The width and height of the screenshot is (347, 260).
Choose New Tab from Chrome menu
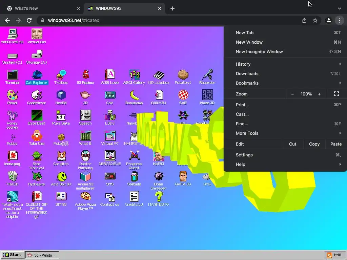(x=285, y=32)
